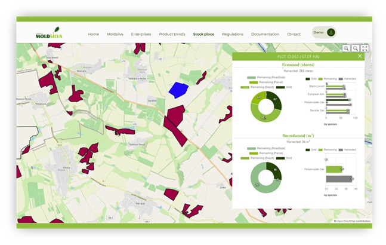
Task: Click the Firewood (steres) heading
Action: [x=298, y=65]
